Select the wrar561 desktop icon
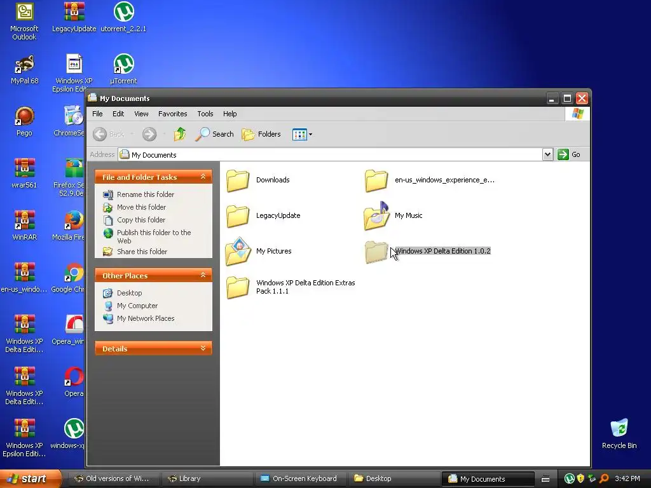Image resolution: width=651 pixels, height=488 pixels. click(x=24, y=168)
